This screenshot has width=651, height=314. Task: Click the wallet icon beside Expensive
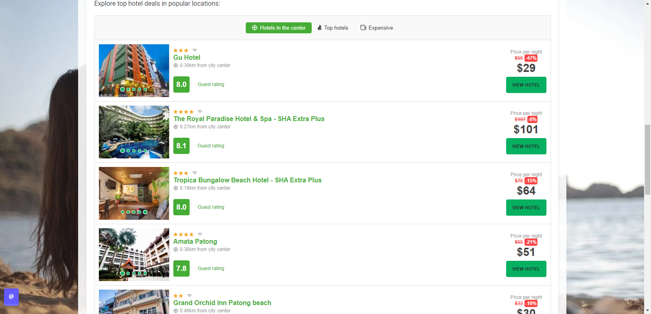(x=363, y=28)
